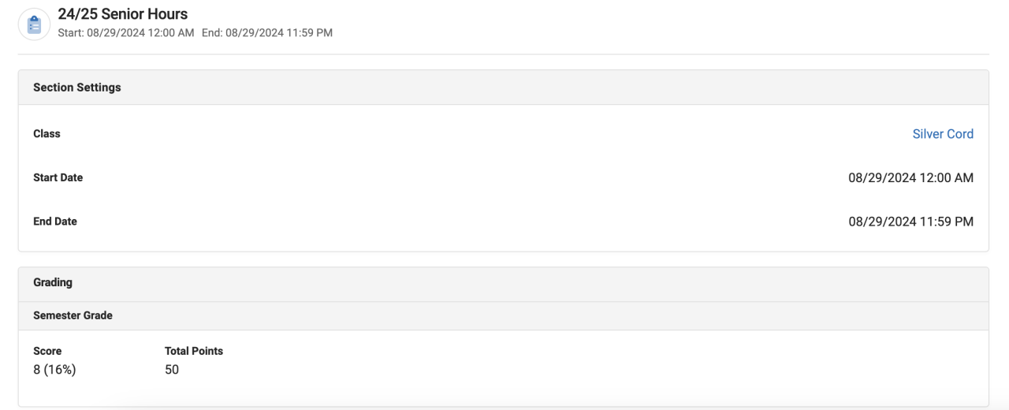The width and height of the screenshot is (1009, 410).
Task: Click the 24/25 Senior Hours title
Action: 123,14
